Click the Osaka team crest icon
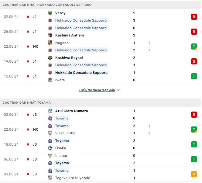The height and width of the screenshot is (183, 202). point(50,148)
